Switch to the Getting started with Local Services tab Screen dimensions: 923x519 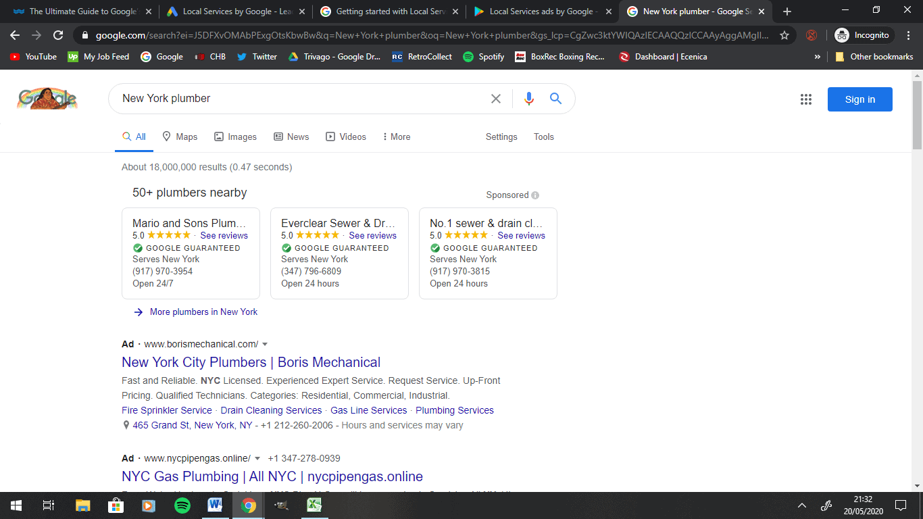click(x=391, y=11)
